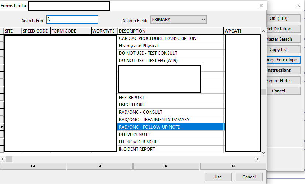Close the background window

(298, 5)
